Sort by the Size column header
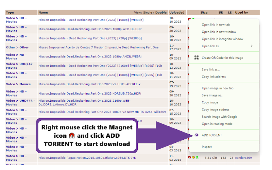This screenshot has width=272, height=170. (x=204, y=13)
